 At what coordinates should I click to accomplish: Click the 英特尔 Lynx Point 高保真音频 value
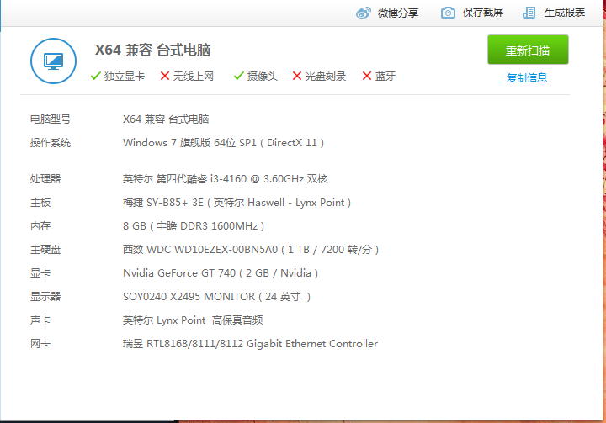pyautogui.click(x=193, y=320)
